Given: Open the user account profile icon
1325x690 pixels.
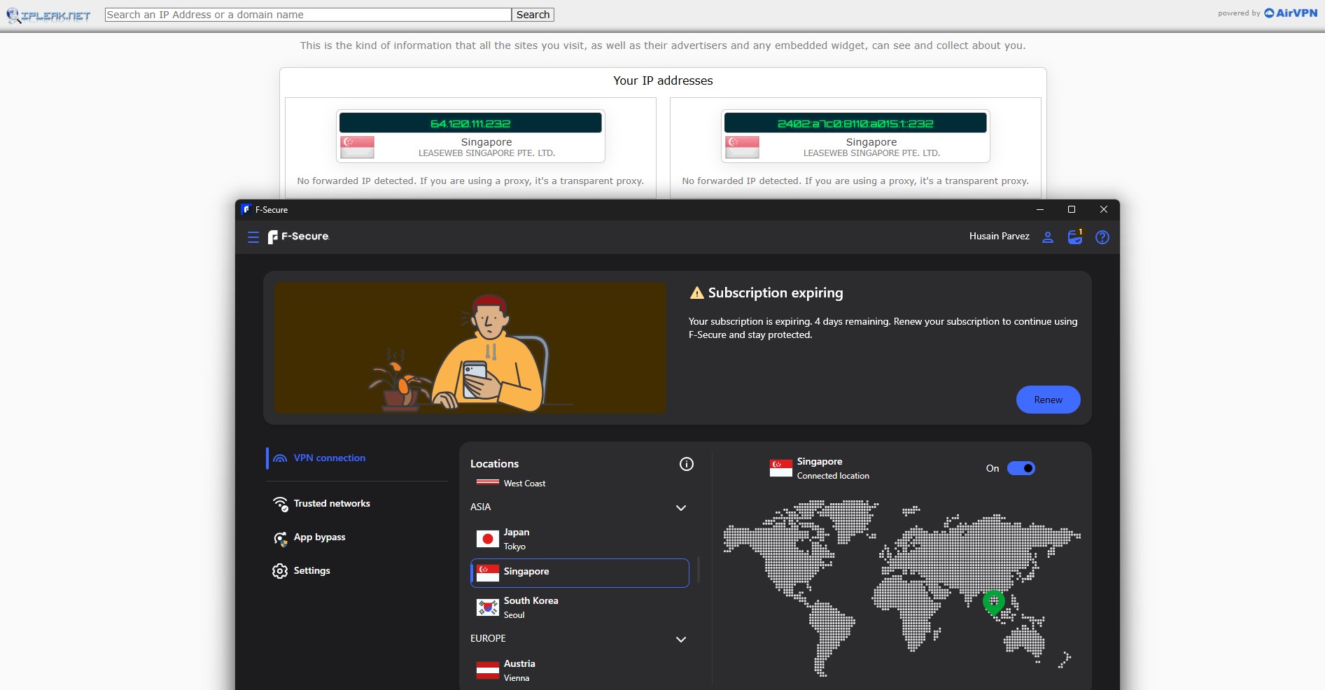Looking at the screenshot, I should [1048, 237].
